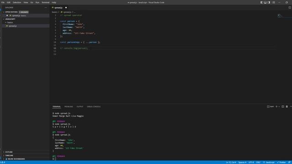Open the Go menu

(31, 2)
